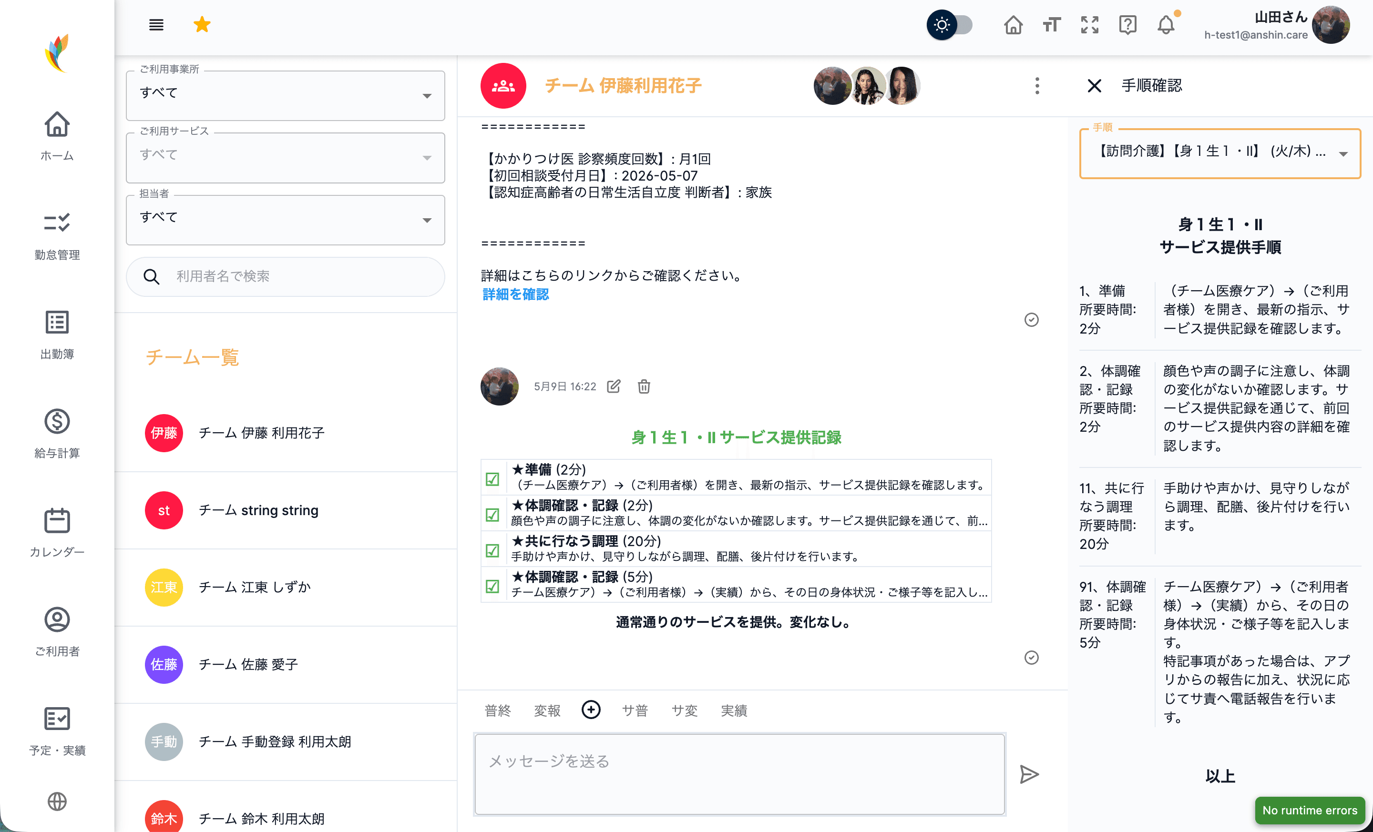The height and width of the screenshot is (832, 1373).
Task: Click the 利用者名で検索 search field
Action: (285, 276)
